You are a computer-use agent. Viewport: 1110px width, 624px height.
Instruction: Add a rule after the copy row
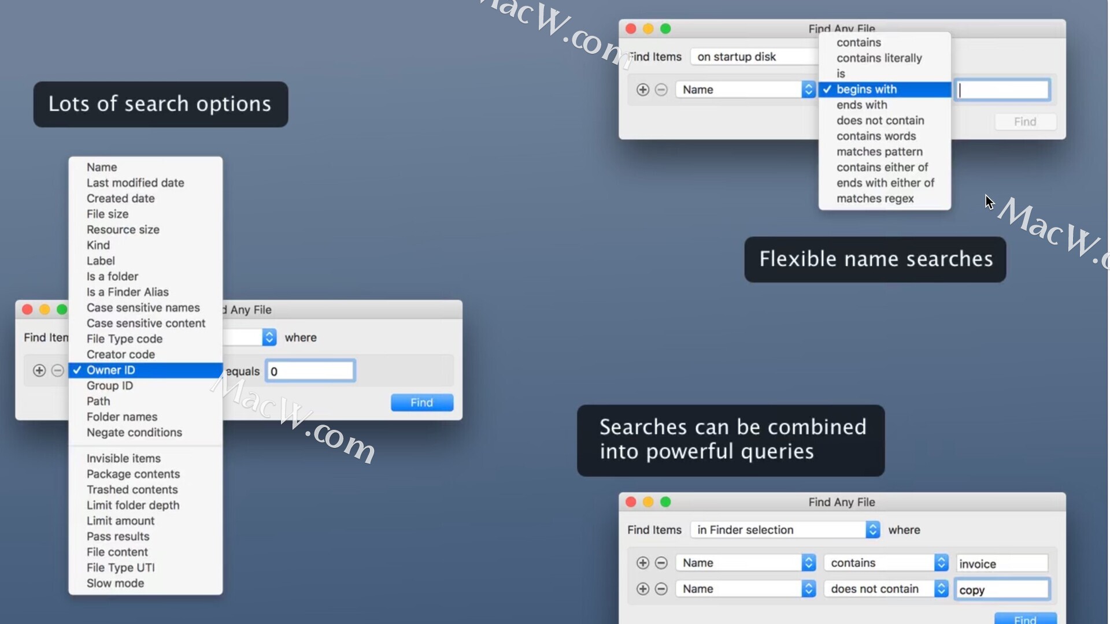click(642, 589)
